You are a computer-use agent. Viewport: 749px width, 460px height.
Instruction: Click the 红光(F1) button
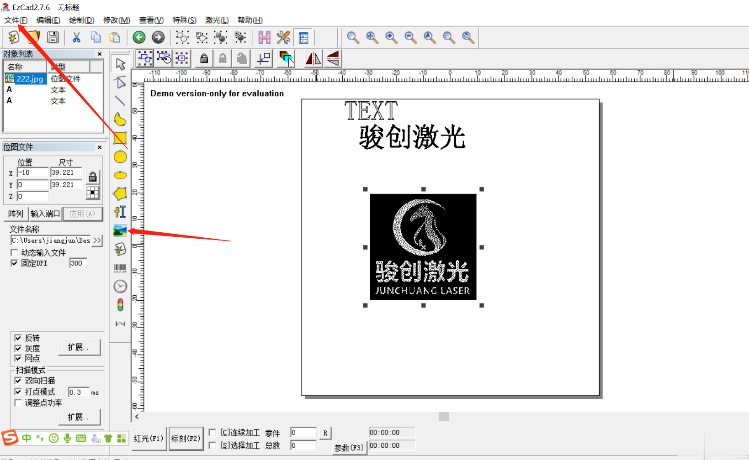[149, 439]
